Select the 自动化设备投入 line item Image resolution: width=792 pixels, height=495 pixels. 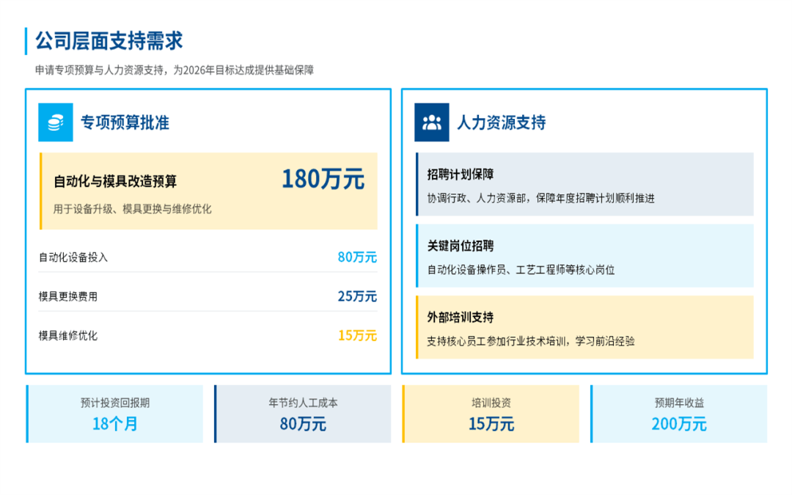(x=73, y=257)
